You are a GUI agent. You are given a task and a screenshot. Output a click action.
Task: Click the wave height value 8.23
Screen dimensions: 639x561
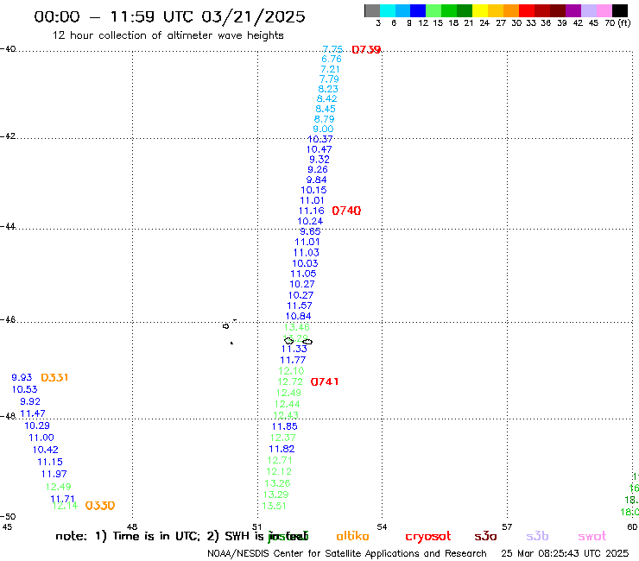point(328,89)
